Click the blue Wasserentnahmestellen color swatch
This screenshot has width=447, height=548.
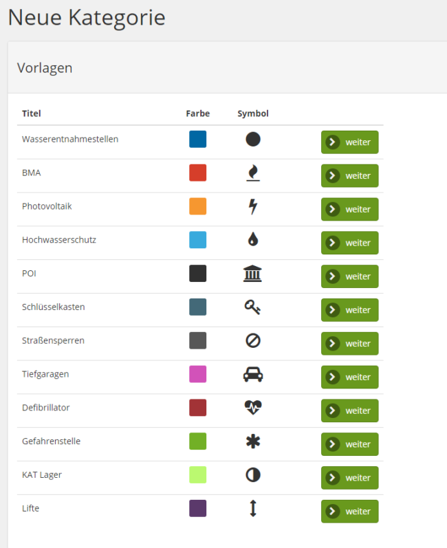(x=198, y=140)
